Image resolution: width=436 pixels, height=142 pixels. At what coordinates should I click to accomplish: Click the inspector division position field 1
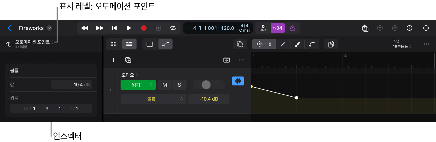(60, 108)
